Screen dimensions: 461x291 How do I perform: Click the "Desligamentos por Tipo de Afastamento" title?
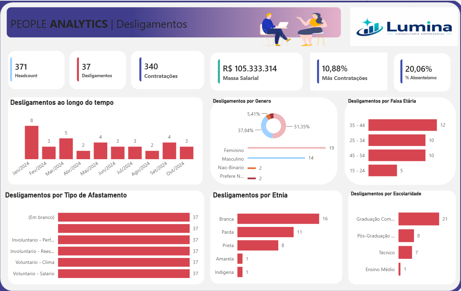tap(66, 195)
